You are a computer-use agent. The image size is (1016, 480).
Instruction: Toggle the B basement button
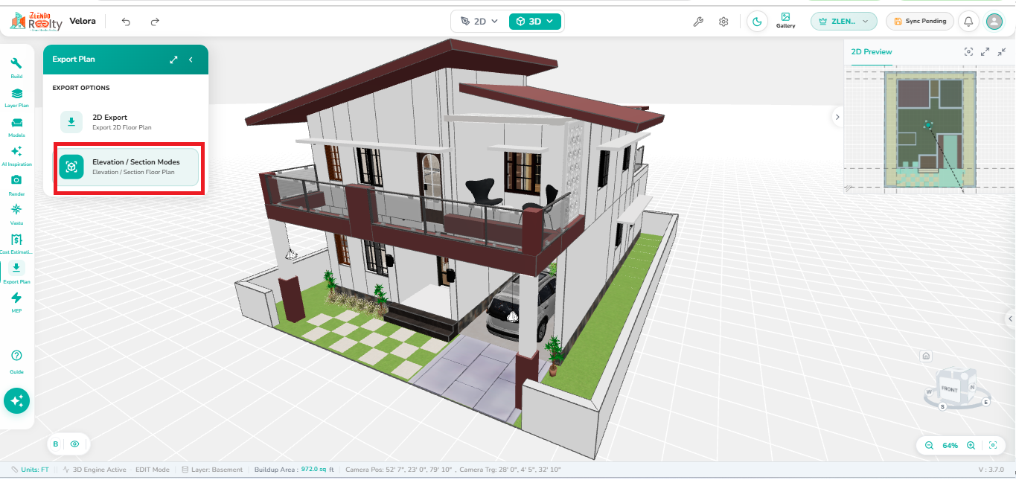pos(55,444)
